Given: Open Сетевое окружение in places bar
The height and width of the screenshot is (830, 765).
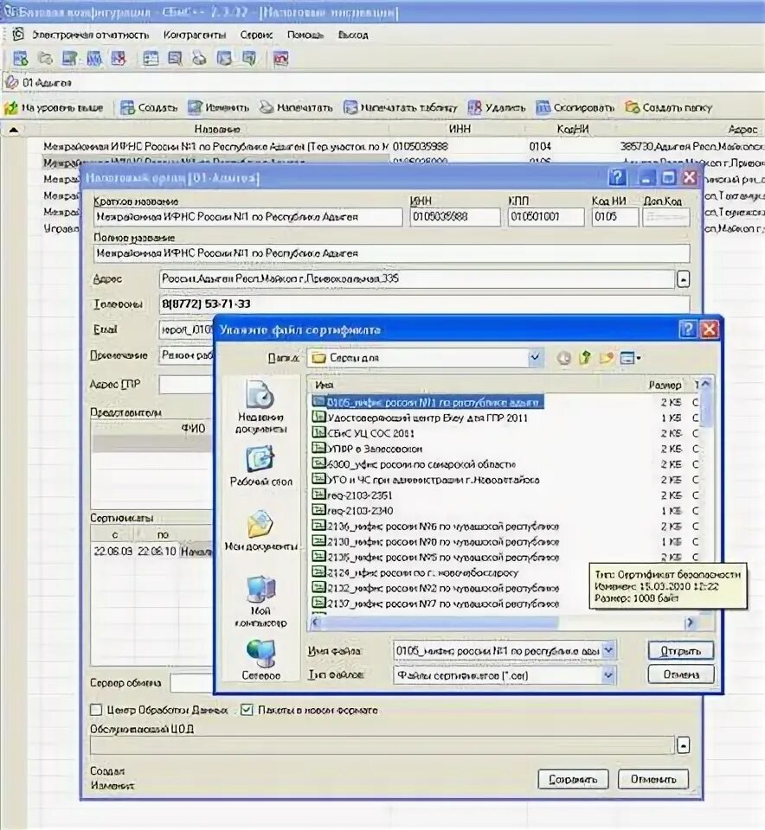Looking at the screenshot, I should [260, 659].
